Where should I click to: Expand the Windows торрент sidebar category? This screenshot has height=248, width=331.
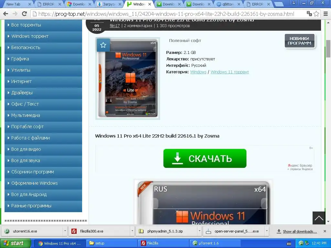43,36
